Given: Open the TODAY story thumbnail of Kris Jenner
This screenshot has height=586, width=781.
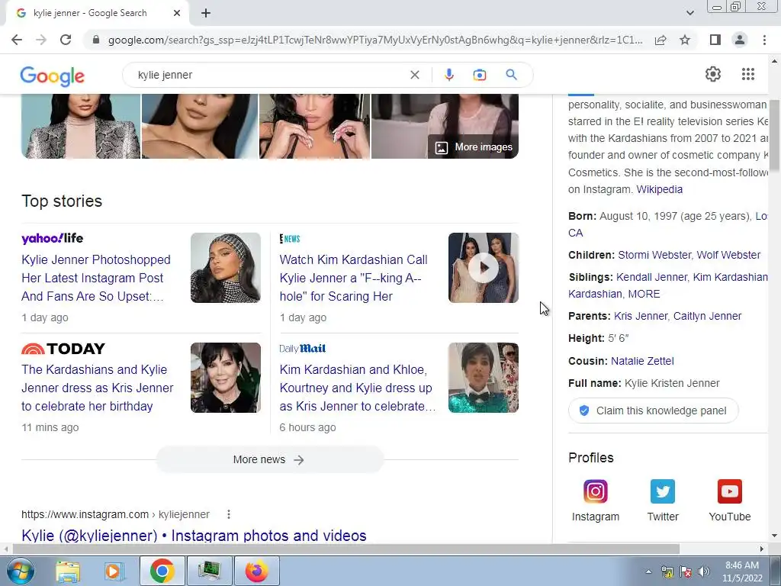Looking at the screenshot, I should click(226, 378).
